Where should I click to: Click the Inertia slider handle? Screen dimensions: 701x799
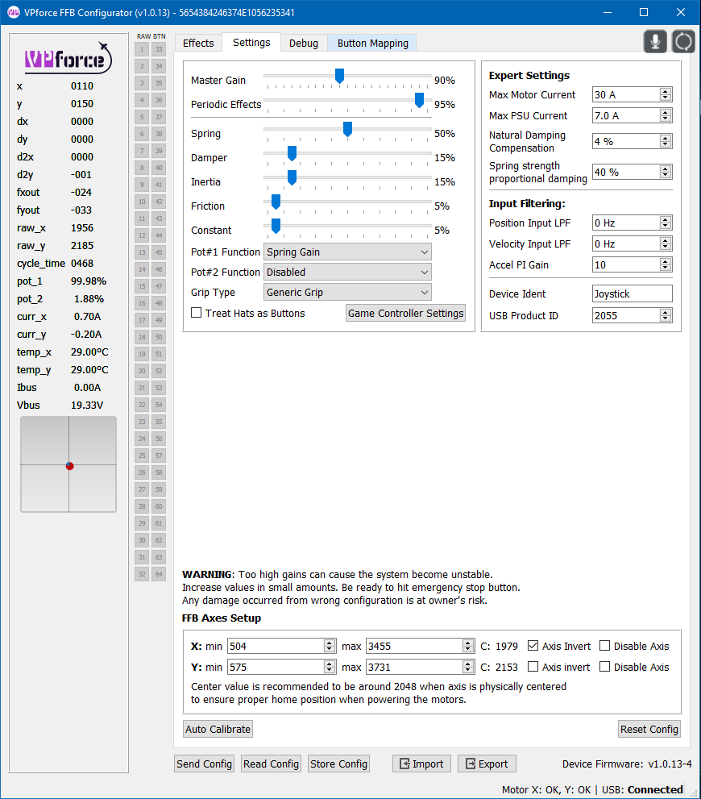point(292,178)
